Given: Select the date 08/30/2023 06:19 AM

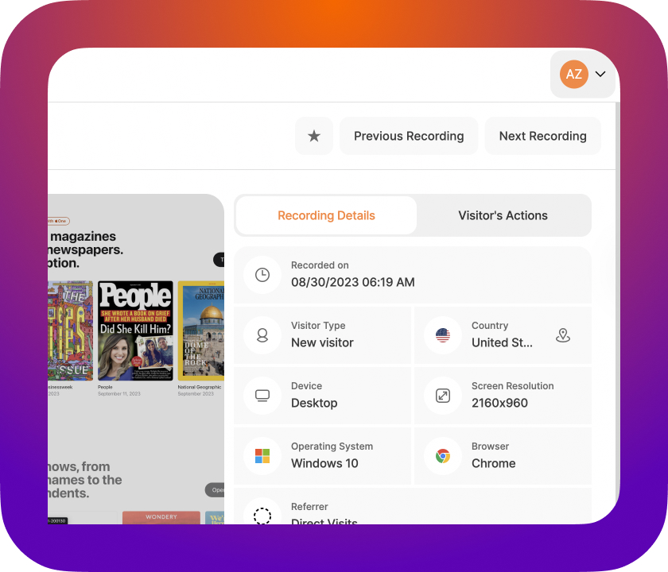Looking at the screenshot, I should (x=353, y=282).
